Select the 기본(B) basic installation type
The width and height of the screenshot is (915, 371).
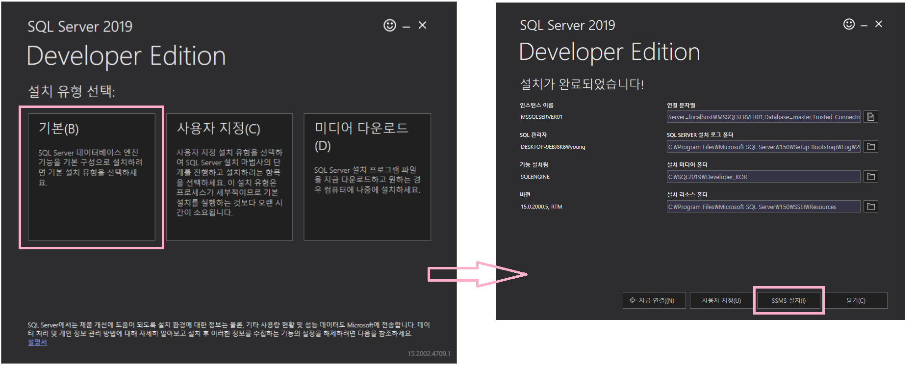coord(92,177)
